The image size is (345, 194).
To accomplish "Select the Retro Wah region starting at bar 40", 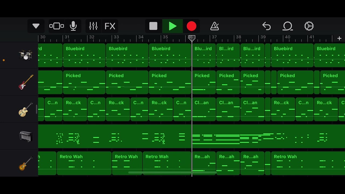I will [308, 163].
